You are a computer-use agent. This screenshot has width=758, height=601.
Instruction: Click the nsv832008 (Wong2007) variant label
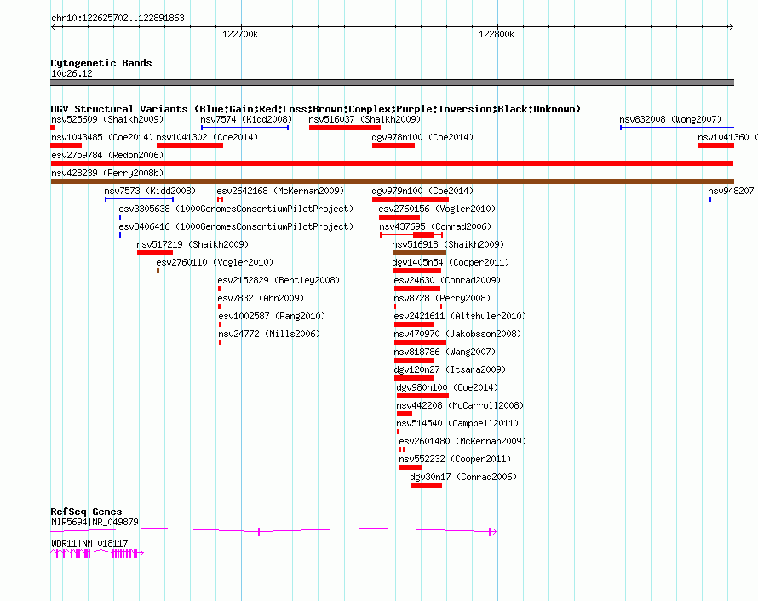pyautogui.click(x=670, y=119)
